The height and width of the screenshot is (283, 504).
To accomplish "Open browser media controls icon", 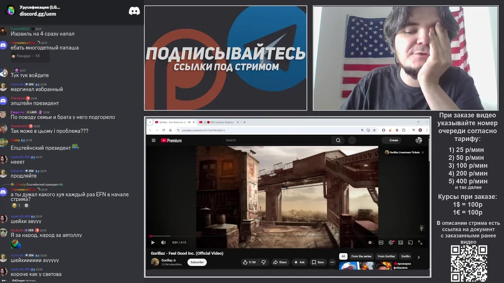I will (x=414, y=130).
